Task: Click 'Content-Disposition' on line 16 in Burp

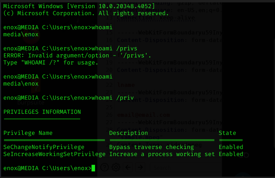Action: coord(150,40)
